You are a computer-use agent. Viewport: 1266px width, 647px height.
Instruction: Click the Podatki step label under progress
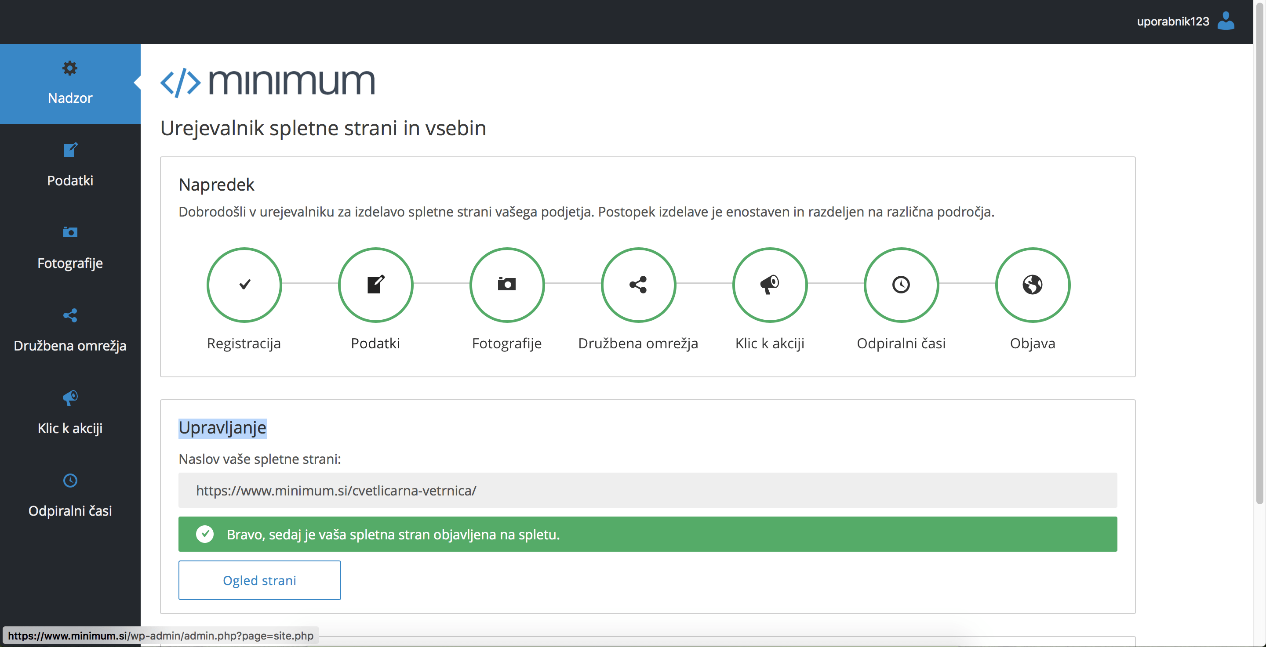375,343
